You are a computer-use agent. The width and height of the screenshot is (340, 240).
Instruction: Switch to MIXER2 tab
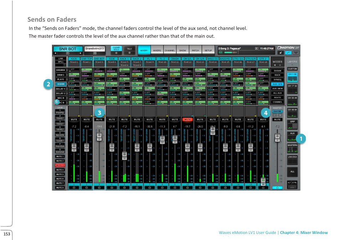[157, 50]
